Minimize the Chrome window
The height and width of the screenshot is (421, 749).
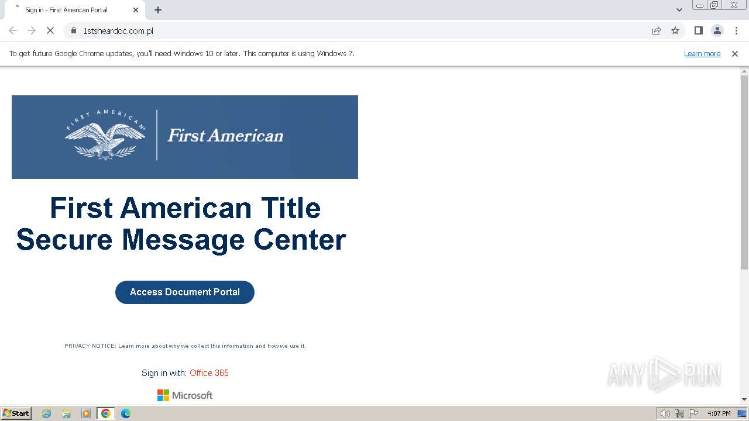click(700, 5)
